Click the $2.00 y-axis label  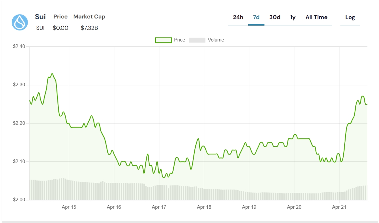click(x=19, y=200)
